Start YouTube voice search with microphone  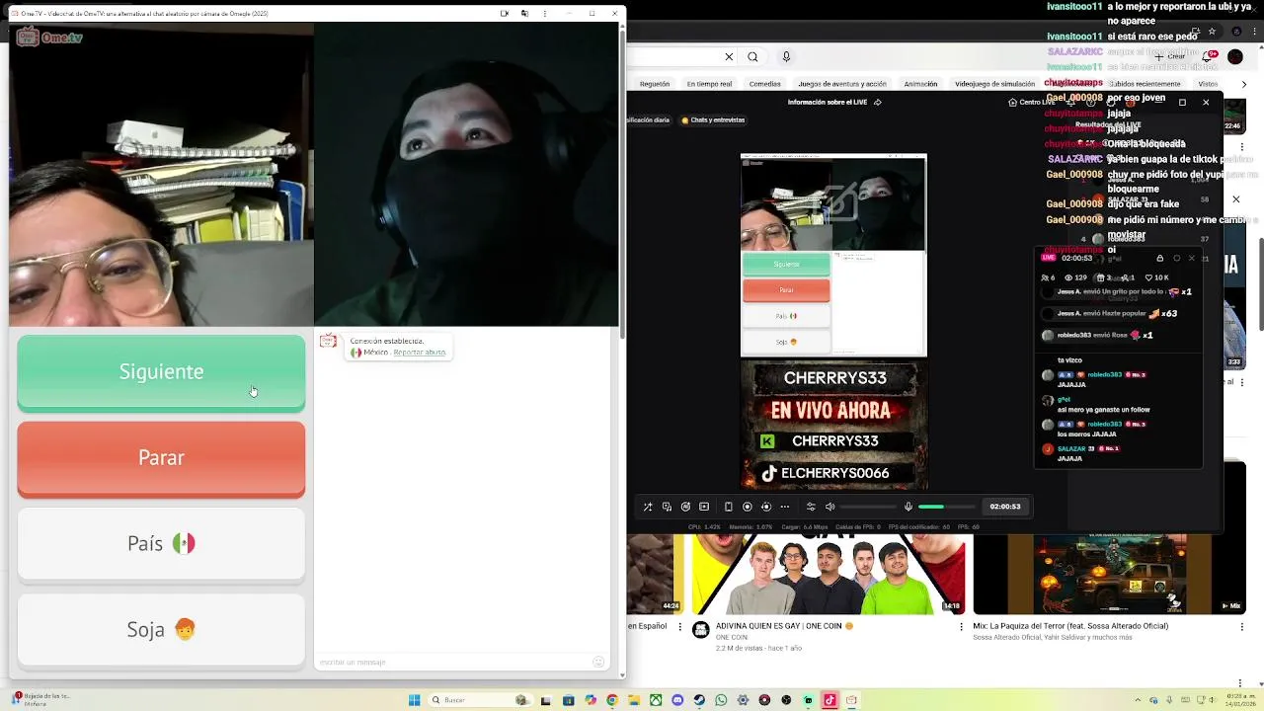pos(786,56)
